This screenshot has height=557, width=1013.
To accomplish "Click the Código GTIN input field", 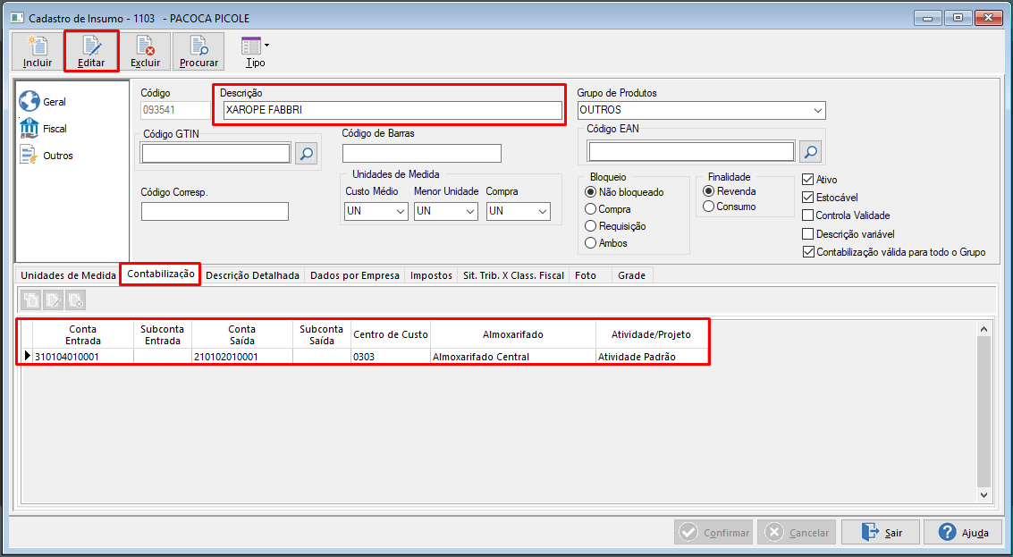I will click(216, 153).
